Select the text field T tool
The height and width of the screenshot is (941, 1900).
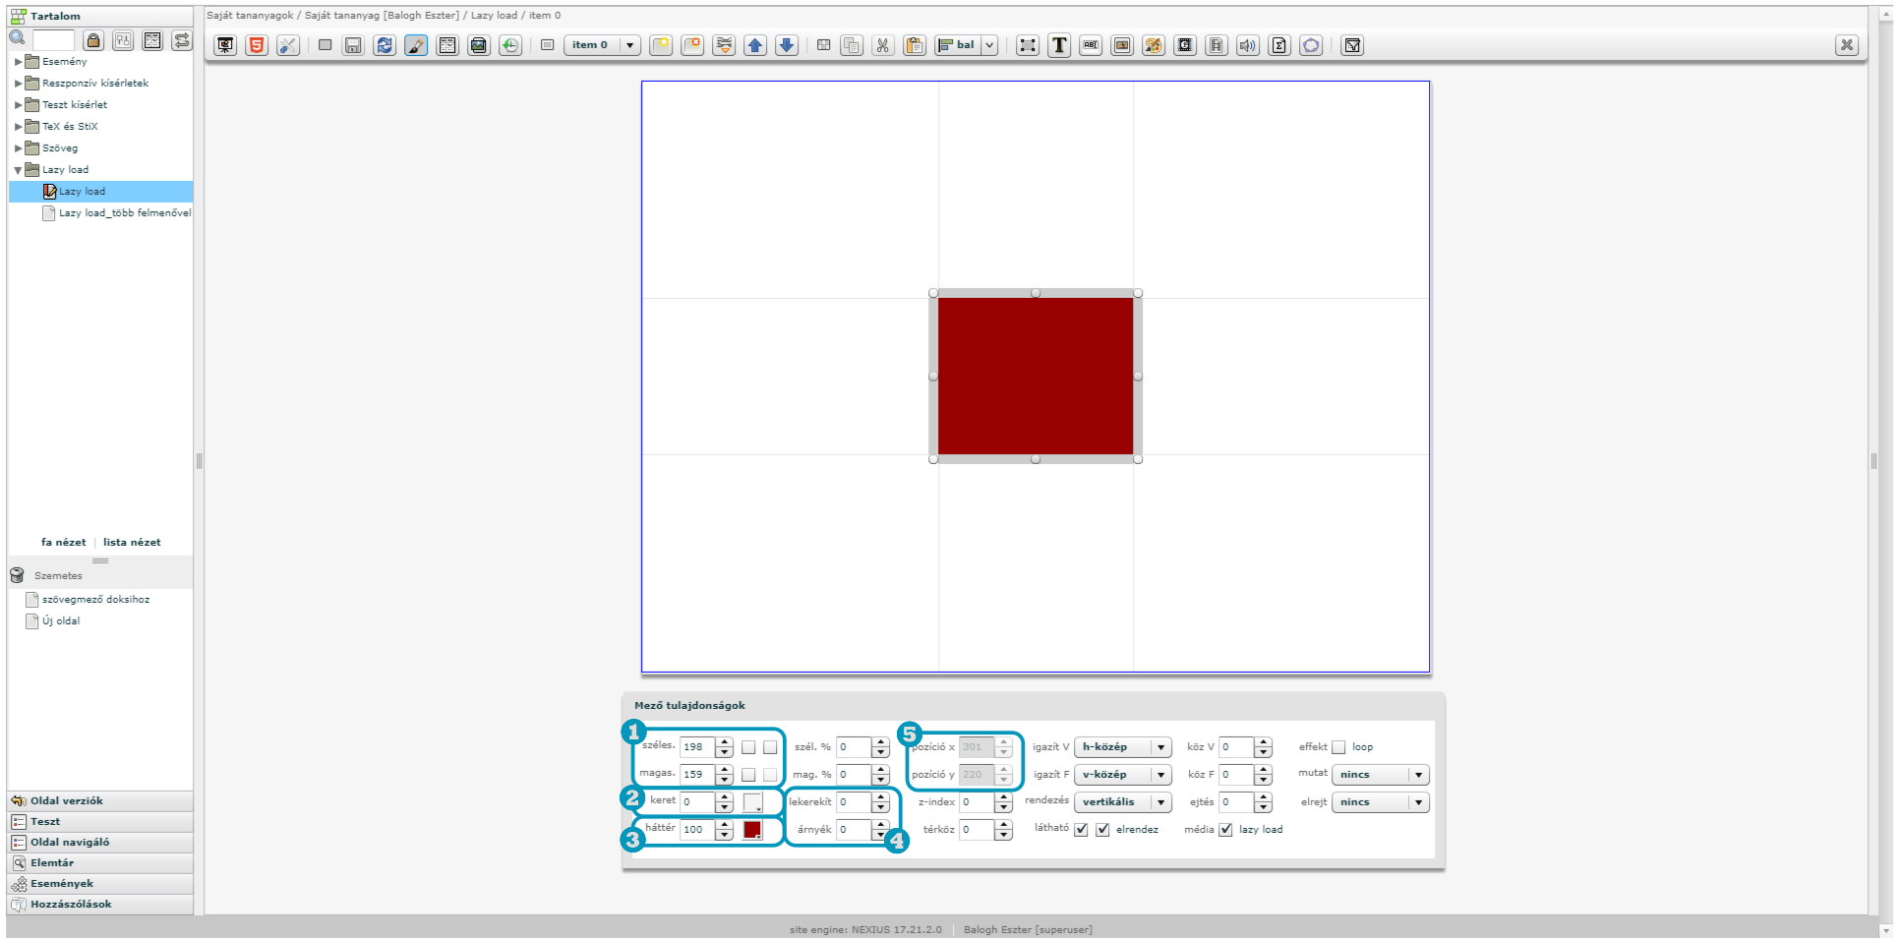[x=1059, y=45]
